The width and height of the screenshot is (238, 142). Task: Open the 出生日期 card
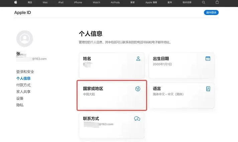pyautogui.click(x=182, y=65)
